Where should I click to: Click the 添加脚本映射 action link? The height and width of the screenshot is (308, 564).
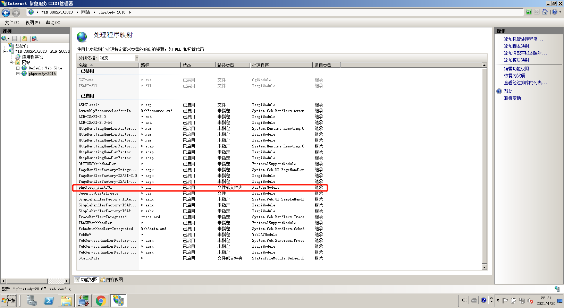pos(519,46)
